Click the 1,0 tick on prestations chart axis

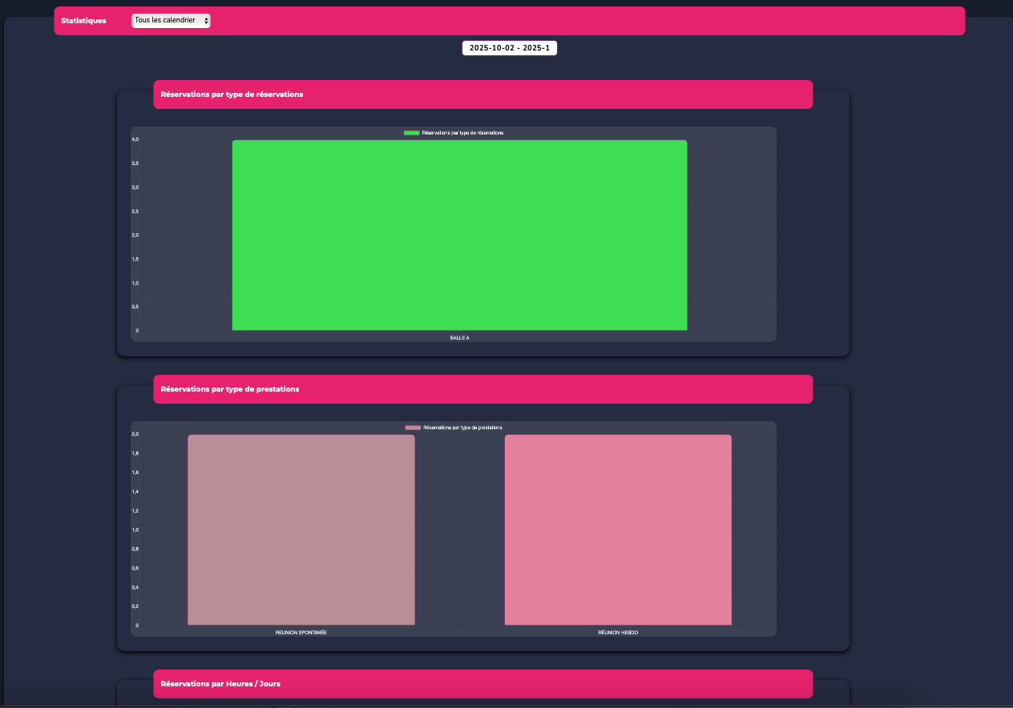[135, 529]
